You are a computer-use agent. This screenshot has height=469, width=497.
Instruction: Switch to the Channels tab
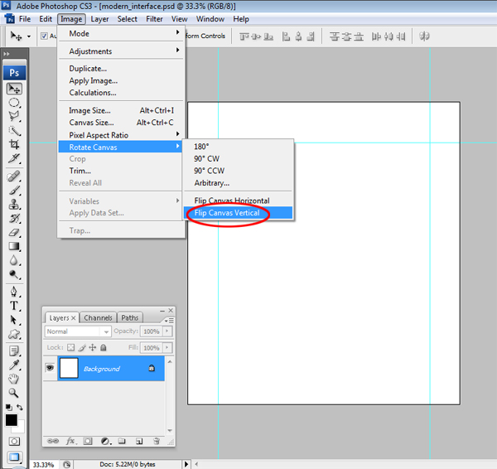click(x=98, y=317)
